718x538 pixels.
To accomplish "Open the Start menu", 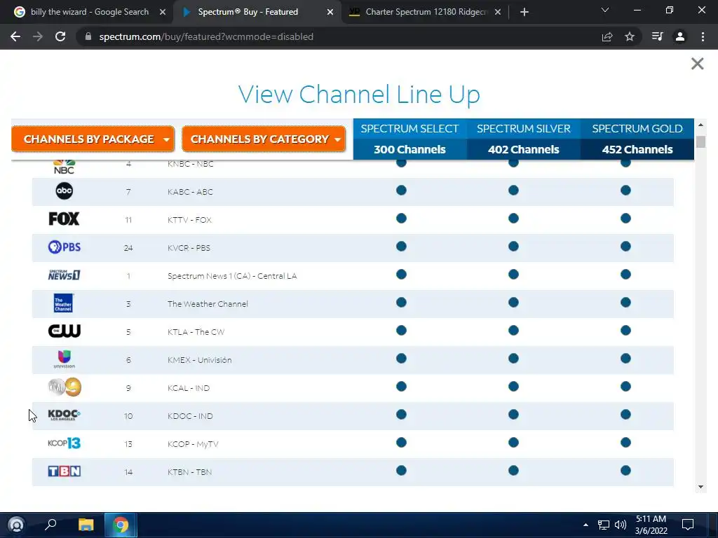I will [x=16, y=524].
